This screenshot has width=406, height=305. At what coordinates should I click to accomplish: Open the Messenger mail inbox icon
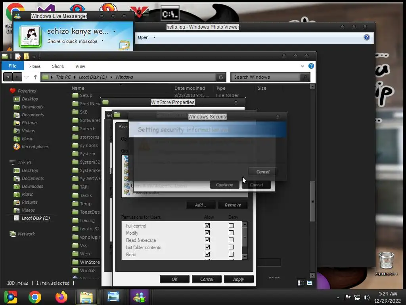click(x=124, y=45)
